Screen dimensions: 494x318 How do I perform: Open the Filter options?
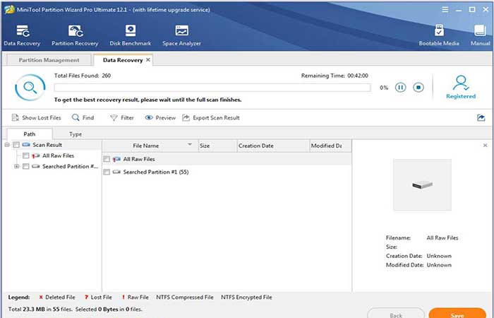coord(122,118)
